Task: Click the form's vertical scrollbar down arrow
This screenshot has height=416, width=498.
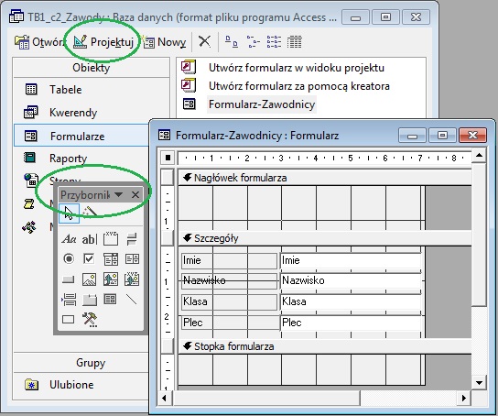Action: (479, 383)
